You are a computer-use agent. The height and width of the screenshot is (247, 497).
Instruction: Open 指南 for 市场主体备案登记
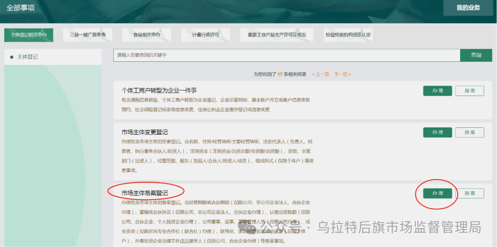(470, 193)
